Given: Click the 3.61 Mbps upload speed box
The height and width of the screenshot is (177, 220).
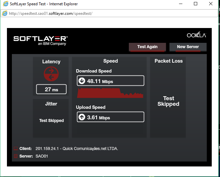Looking at the screenshot, I should [x=110, y=117].
